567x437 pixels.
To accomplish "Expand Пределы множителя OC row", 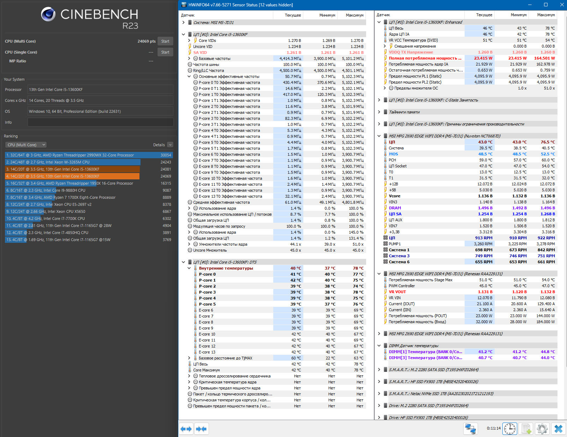I will click(385, 88).
